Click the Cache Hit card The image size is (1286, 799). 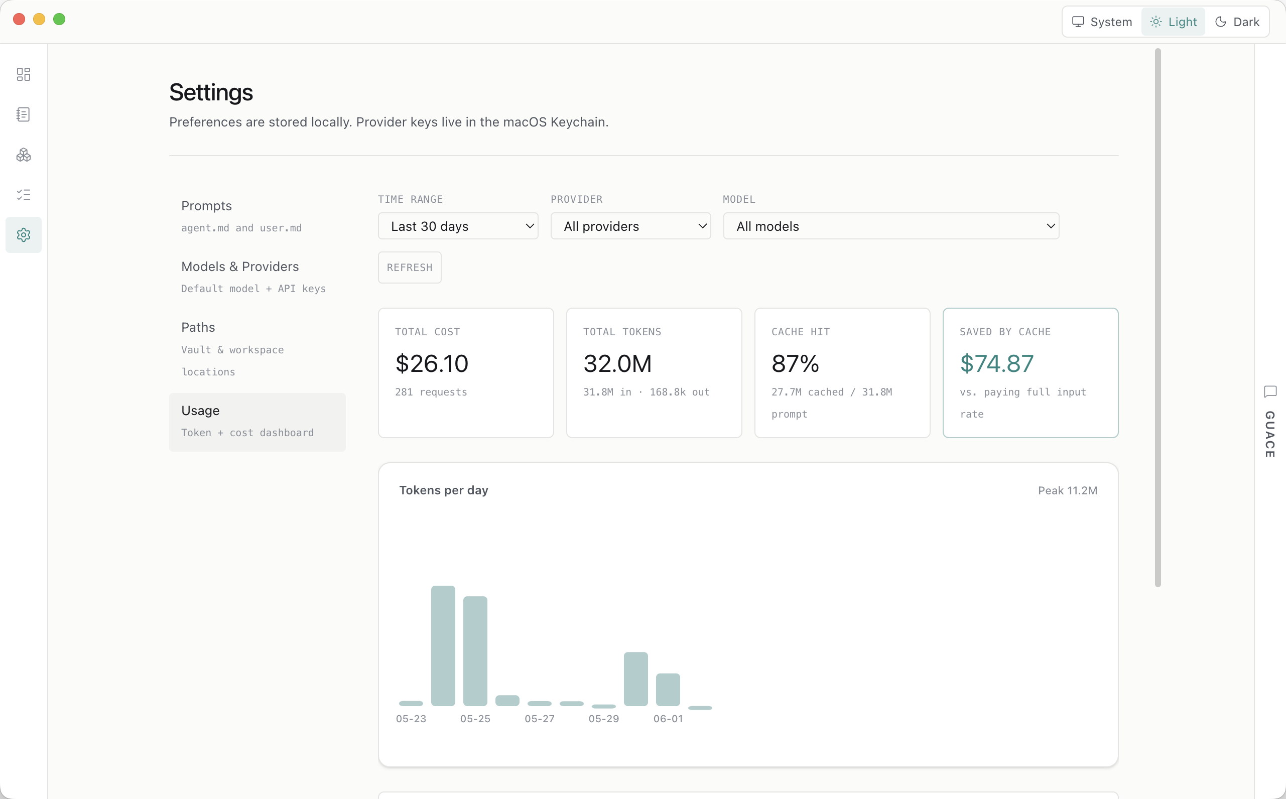tap(842, 372)
